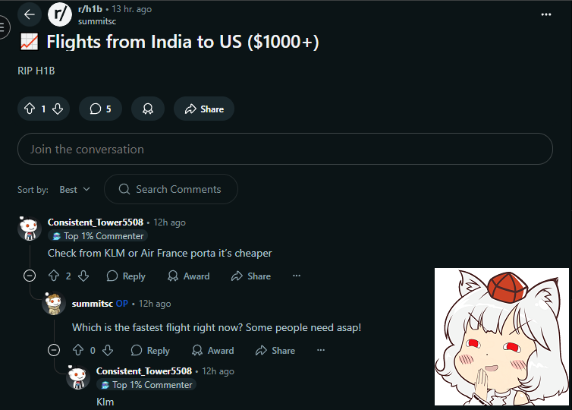Collapse Consistent_Tower5508's top comment thread

pos(30,276)
